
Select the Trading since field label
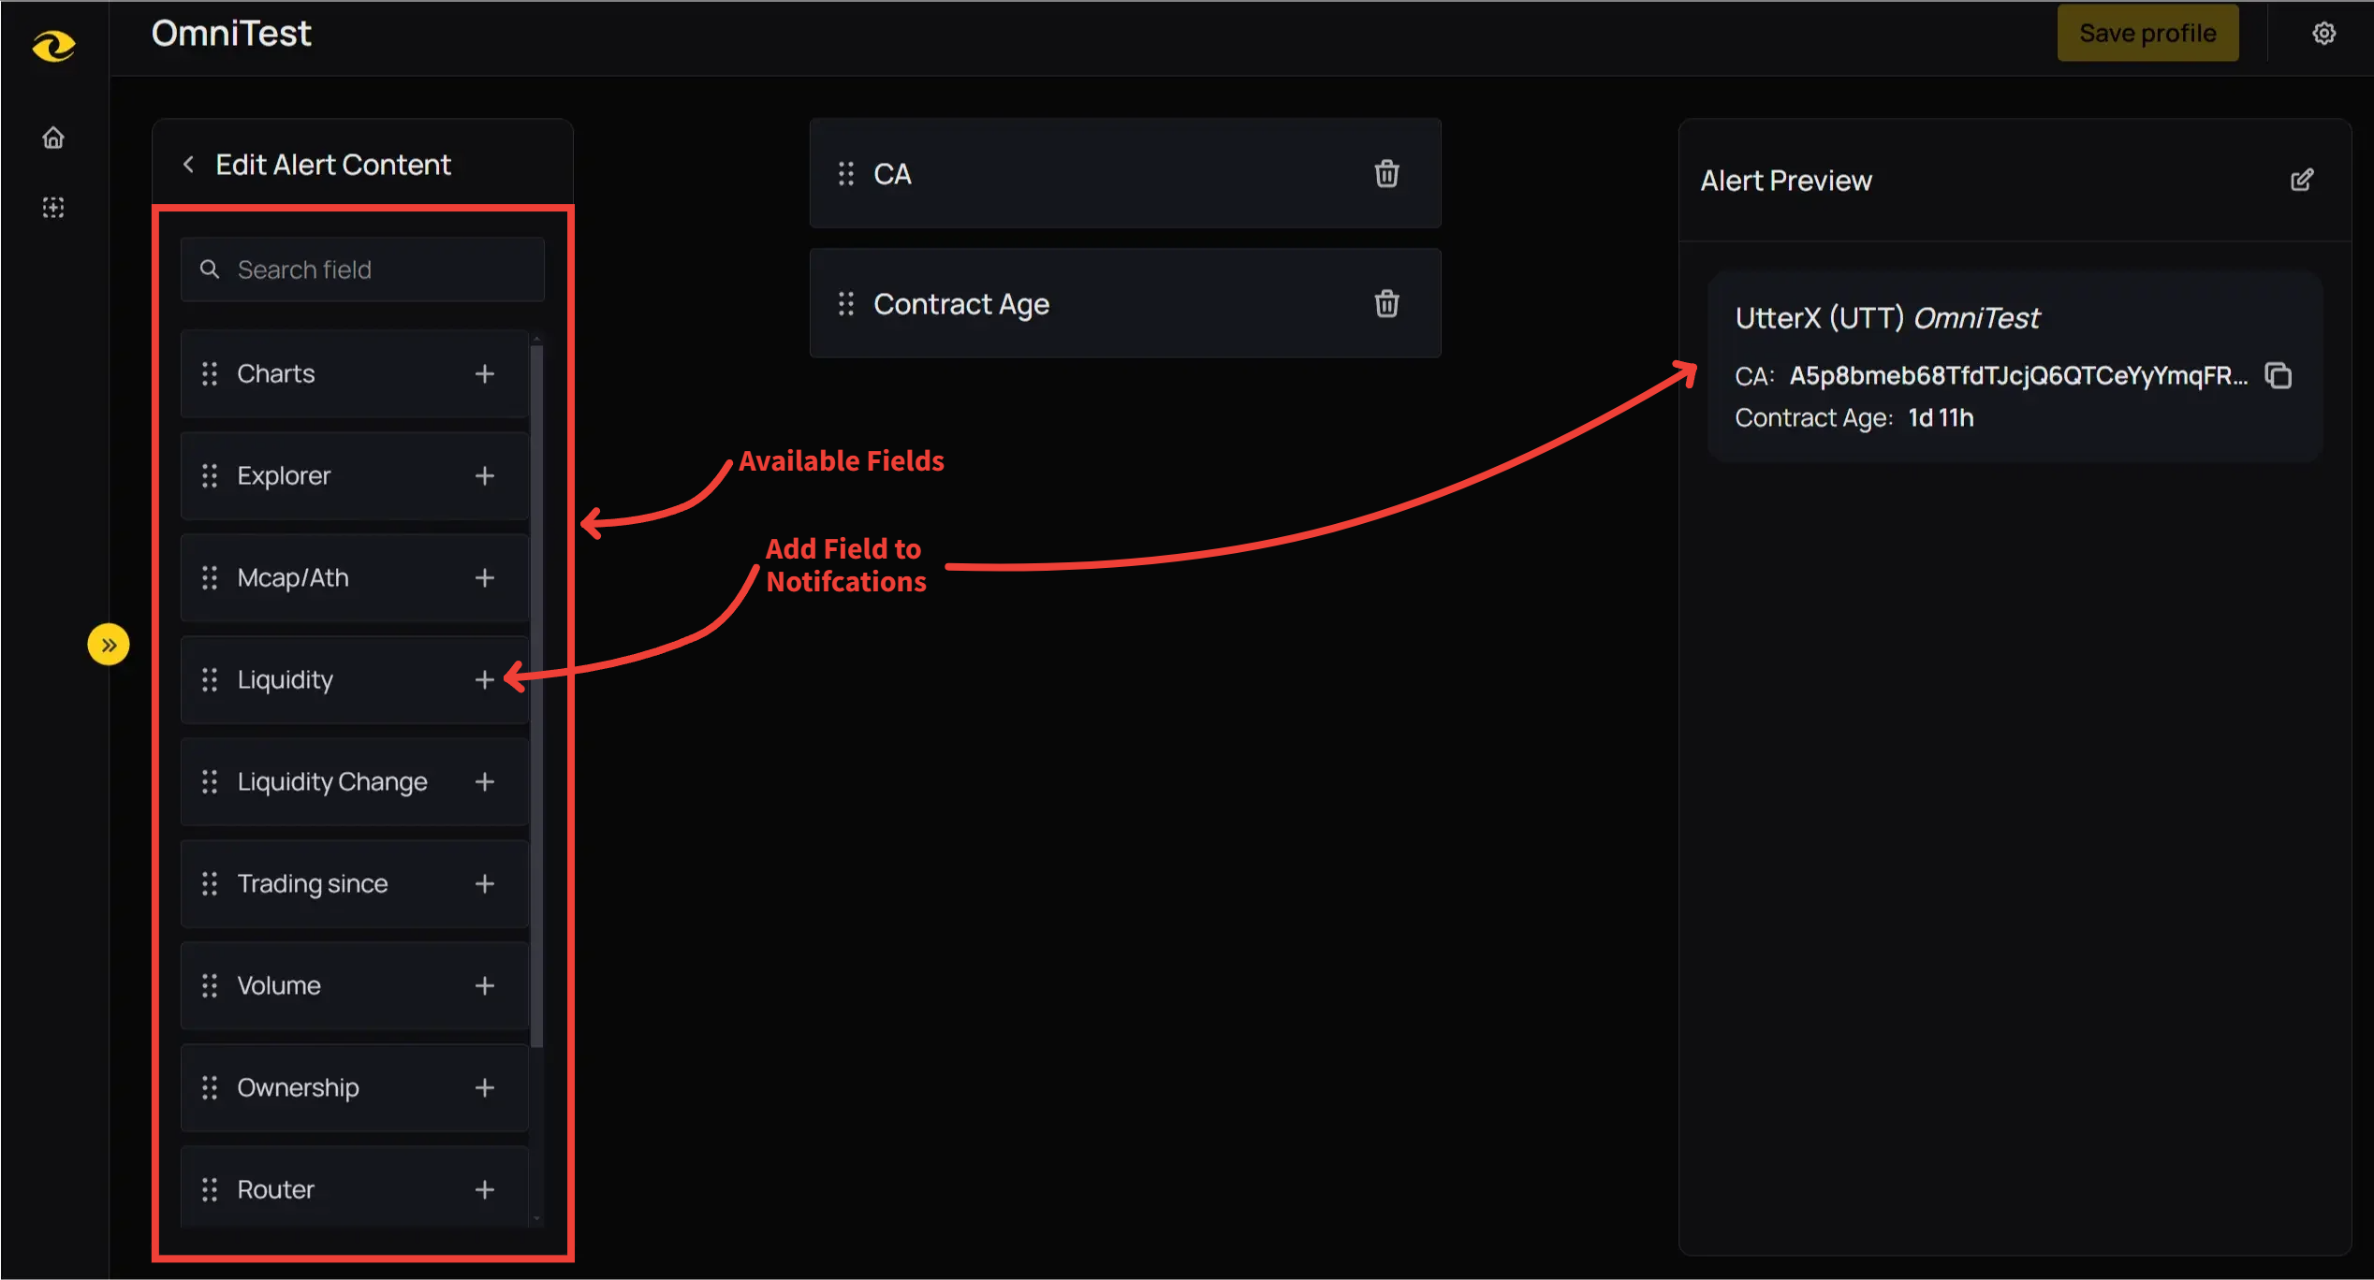pyautogui.click(x=313, y=883)
